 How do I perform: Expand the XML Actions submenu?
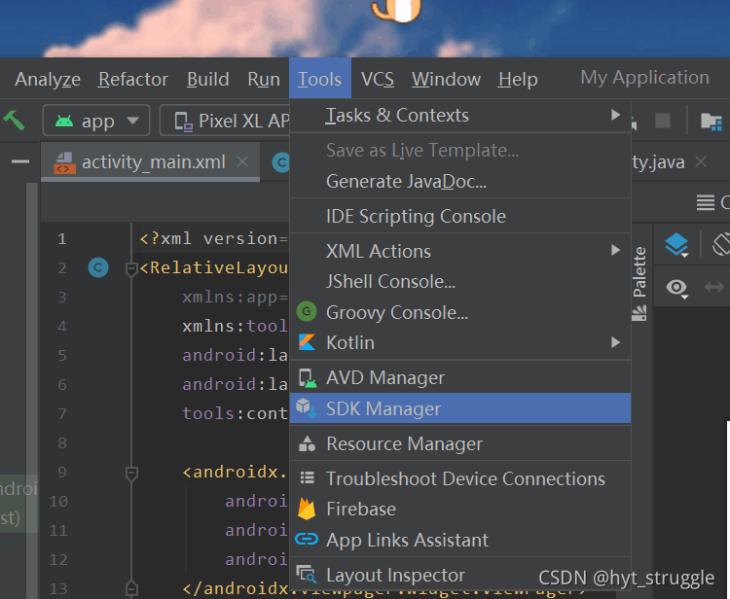[x=460, y=251]
